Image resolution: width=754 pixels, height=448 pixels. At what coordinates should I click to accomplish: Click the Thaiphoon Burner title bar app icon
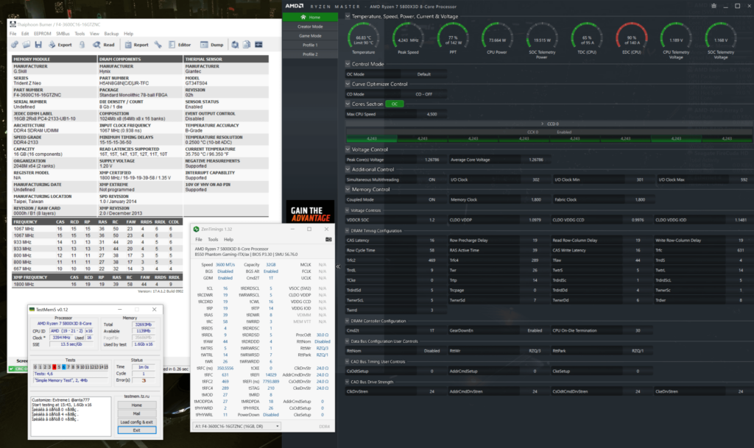click(x=13, y=24)
